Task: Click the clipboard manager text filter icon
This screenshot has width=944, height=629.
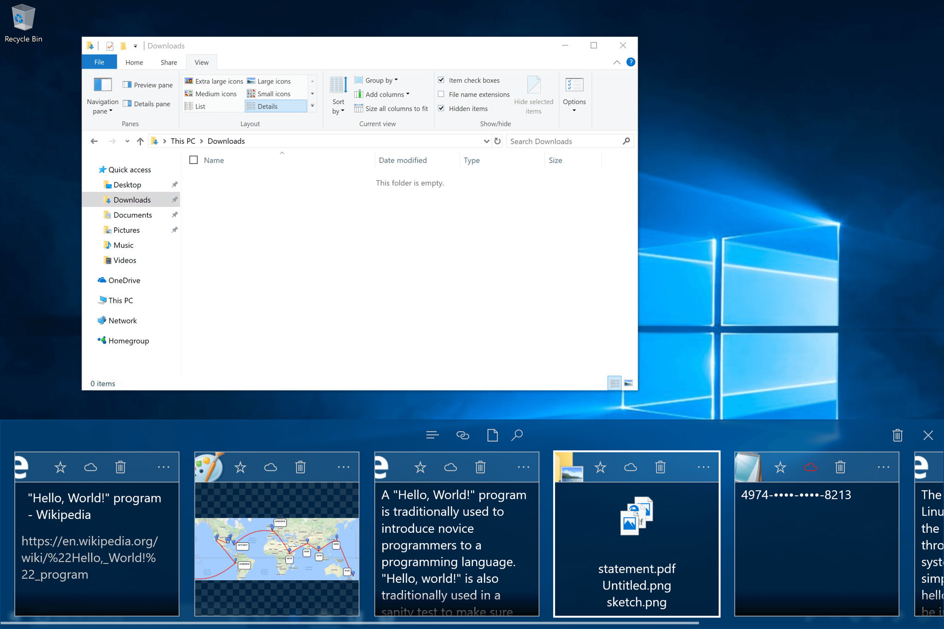Action: click(x=432, y=435)
